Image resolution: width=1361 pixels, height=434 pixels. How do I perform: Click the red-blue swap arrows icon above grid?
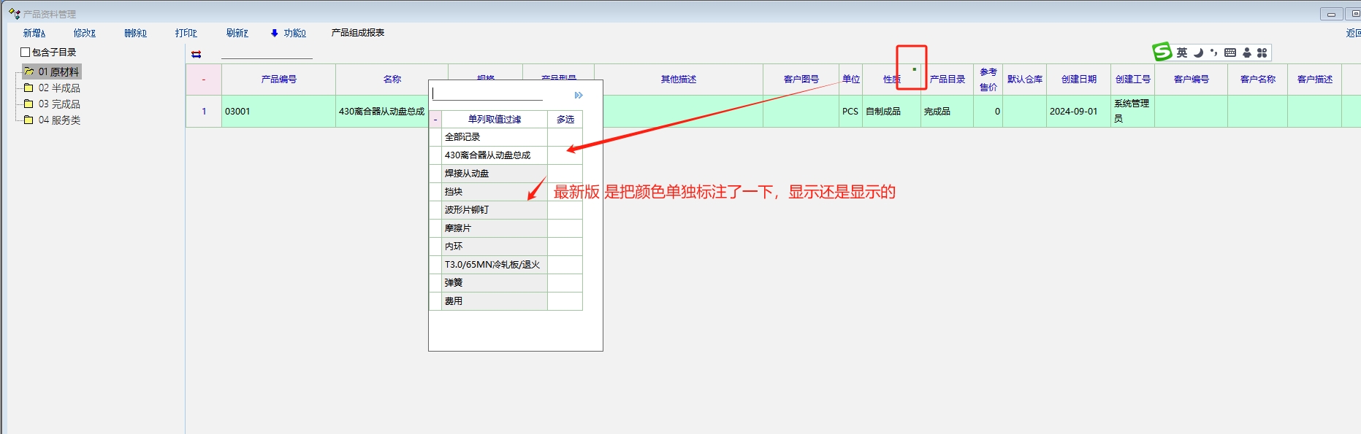[196, 54]
